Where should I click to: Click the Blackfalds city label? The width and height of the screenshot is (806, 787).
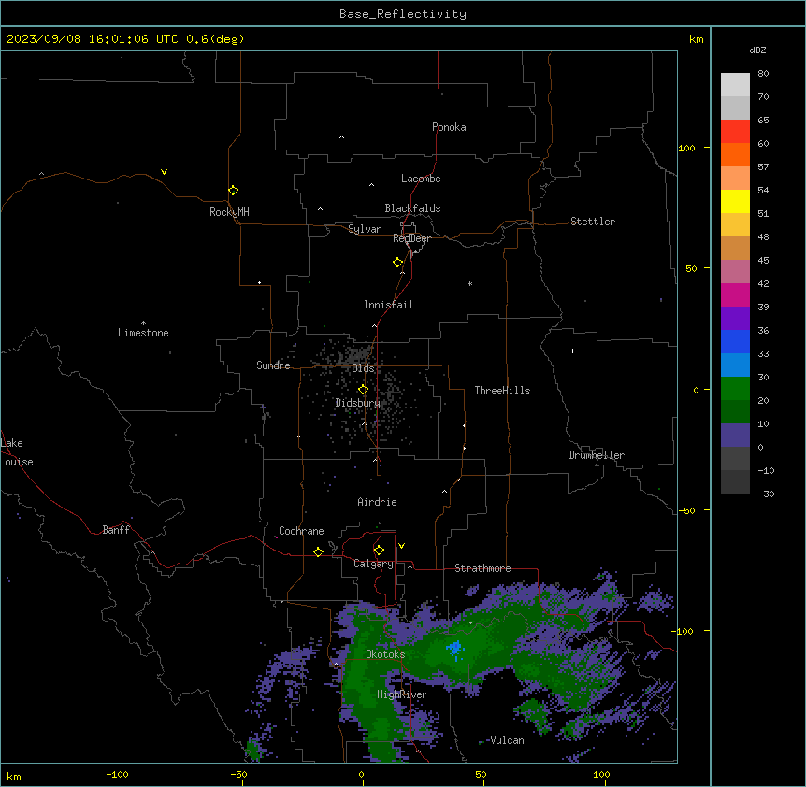pyautogui.click(x=412, y=208)
